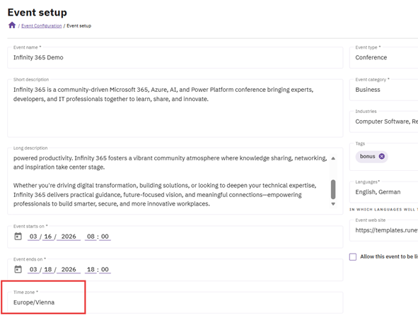
Task: Open the Languages English, German dropdown
Action: pos(383,192)
